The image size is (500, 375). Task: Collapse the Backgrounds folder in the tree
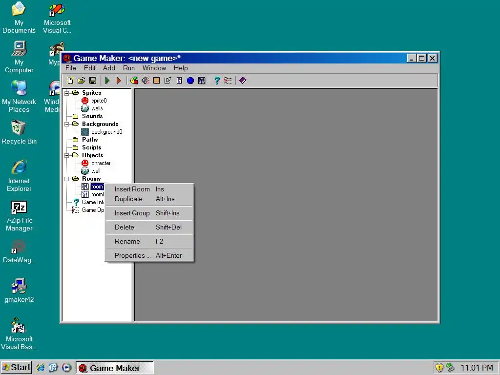[x=66, y=124]
